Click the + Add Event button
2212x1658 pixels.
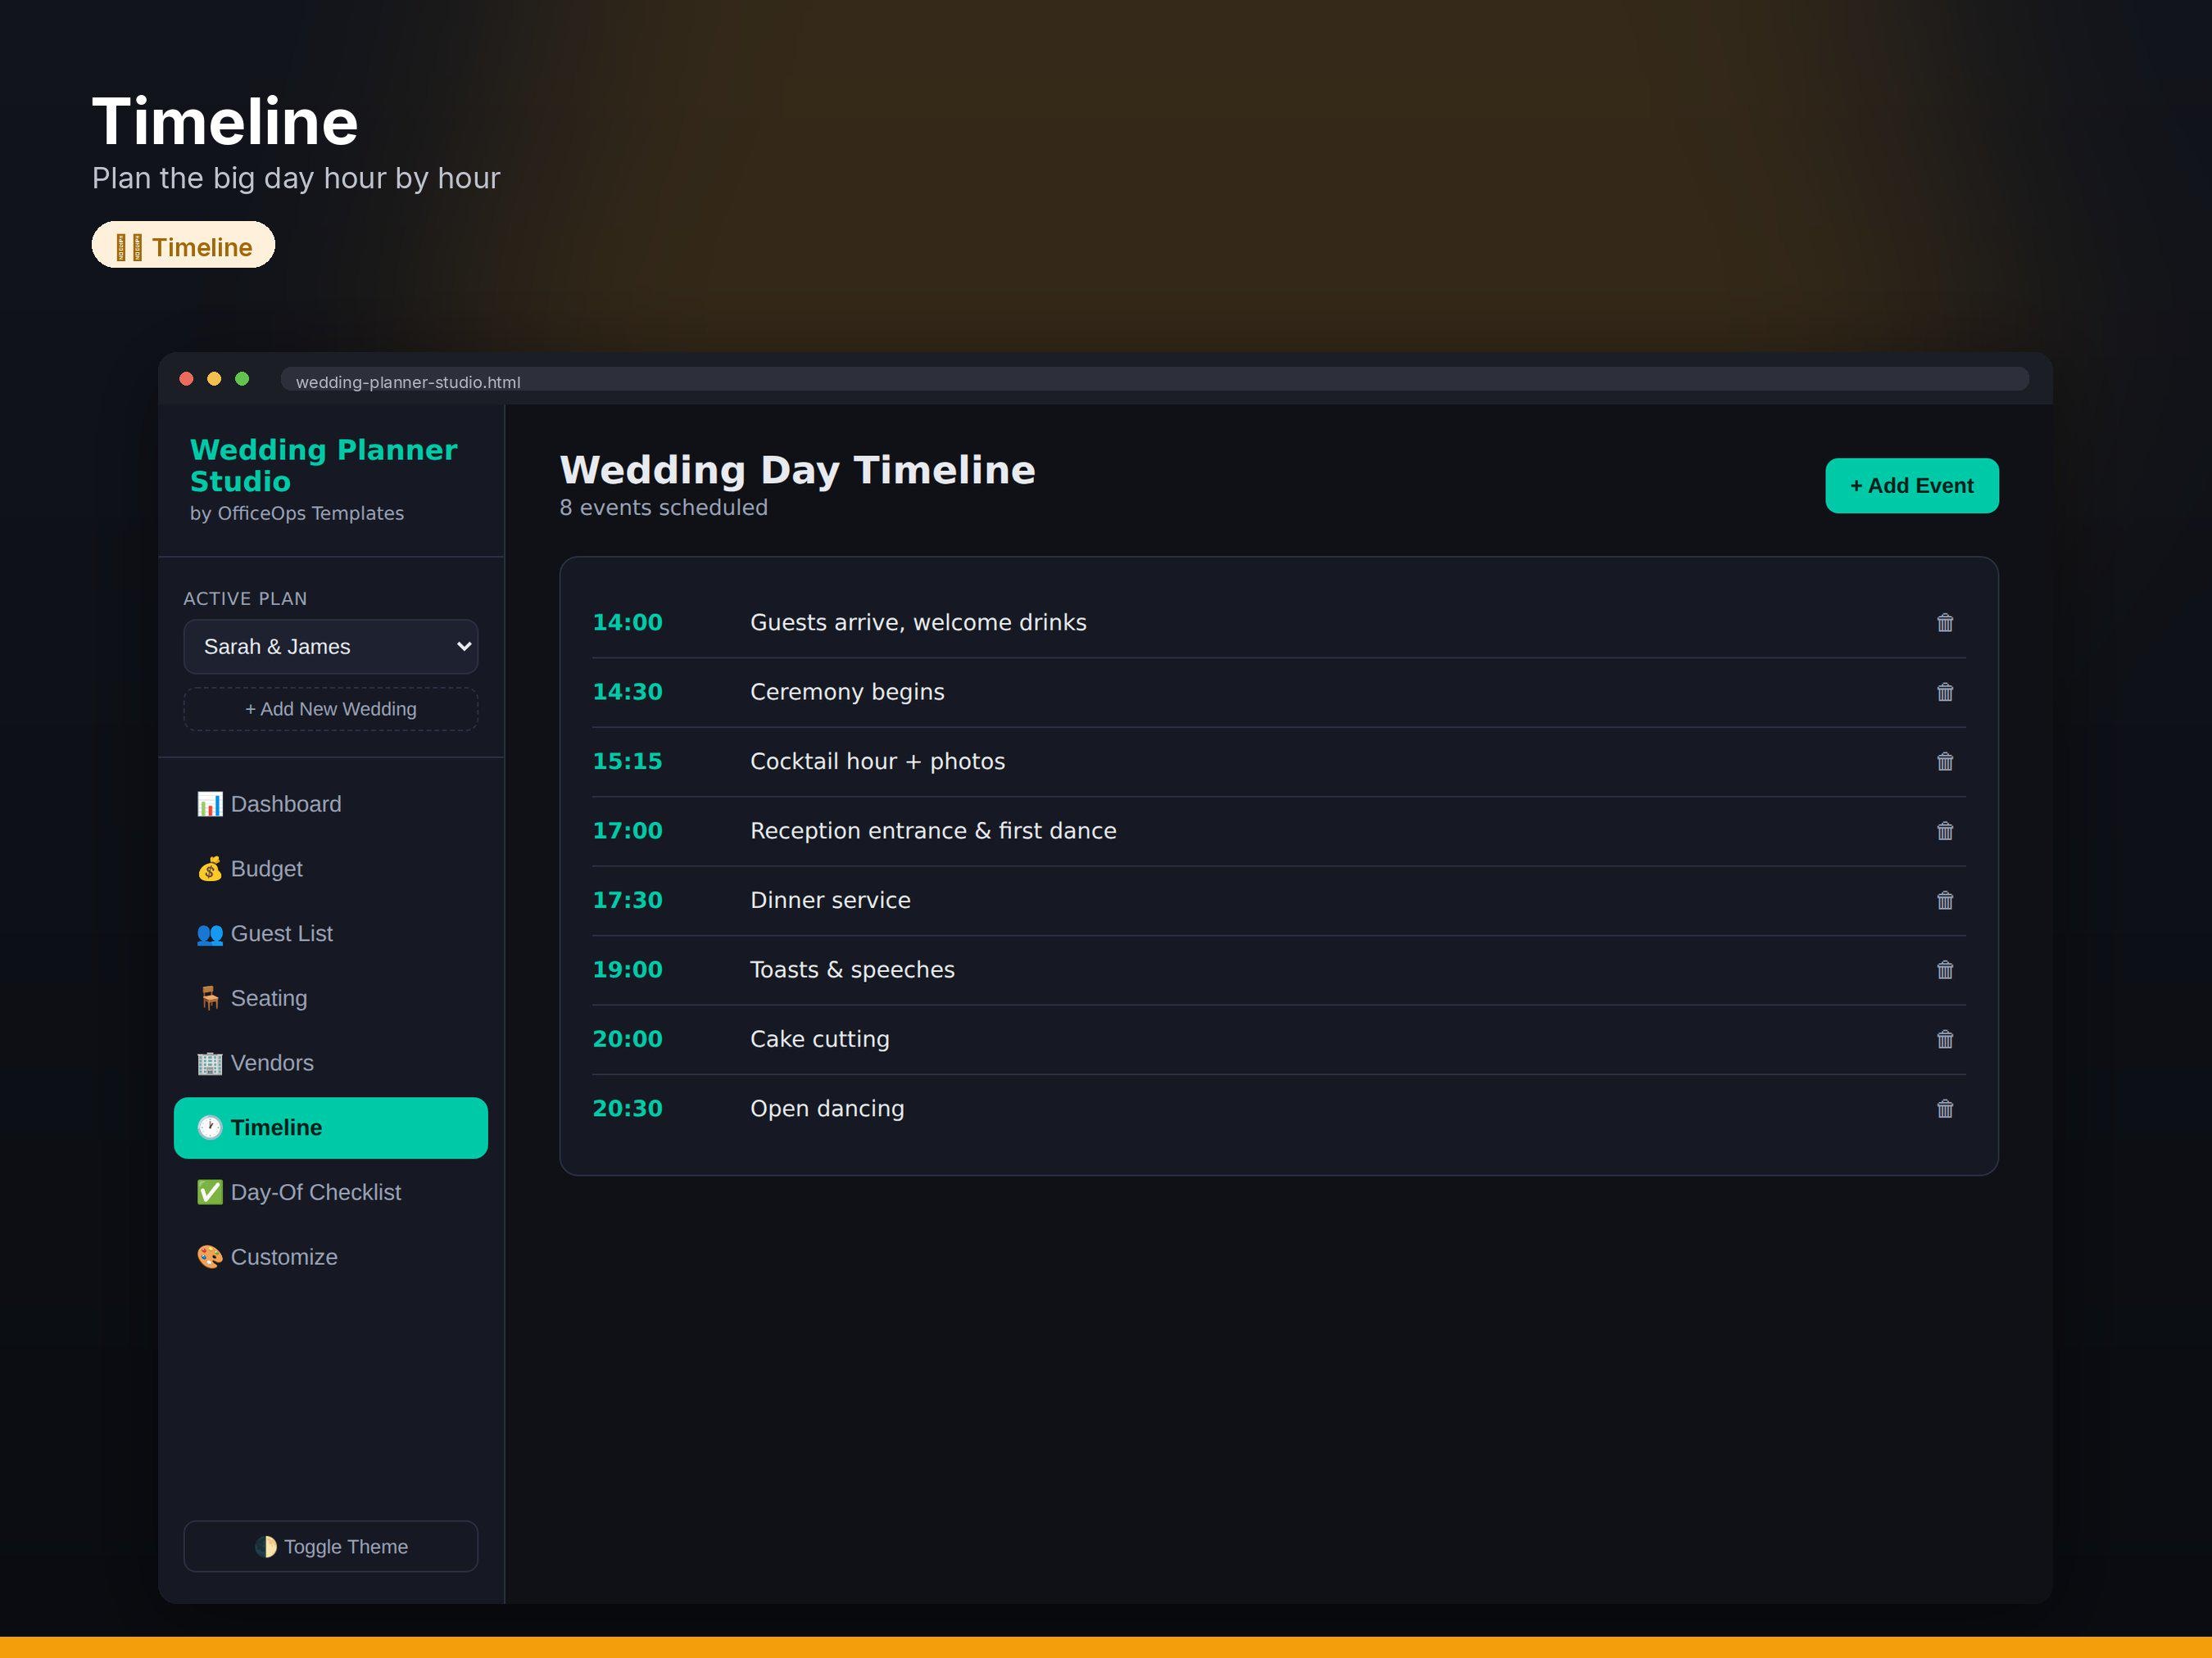tap(1911, 486)
